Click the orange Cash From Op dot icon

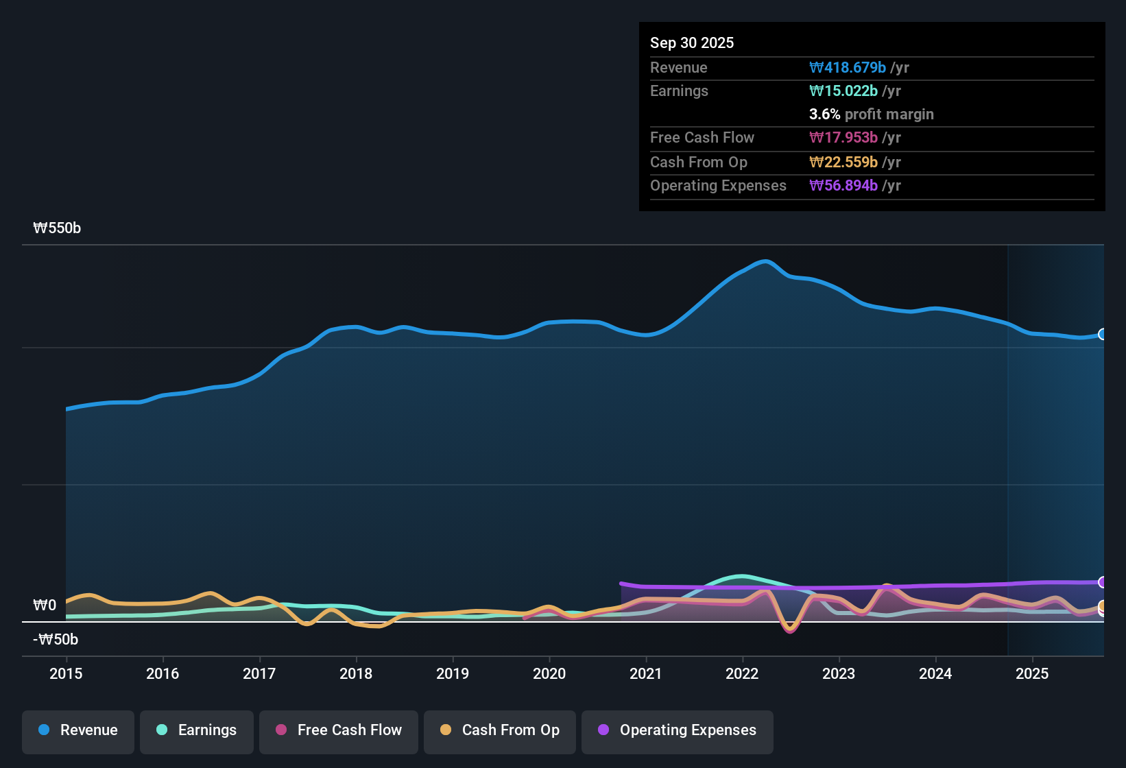point(446,731)
